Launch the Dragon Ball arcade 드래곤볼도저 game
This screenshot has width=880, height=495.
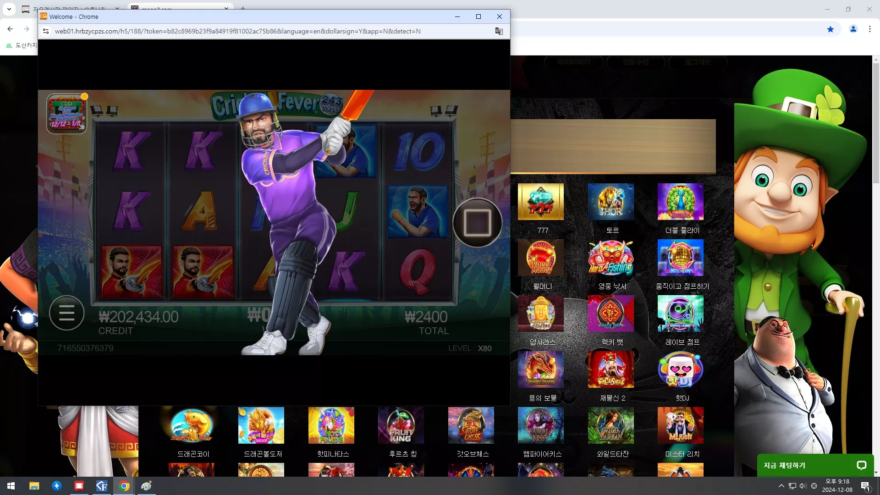(x=261, y=425)
